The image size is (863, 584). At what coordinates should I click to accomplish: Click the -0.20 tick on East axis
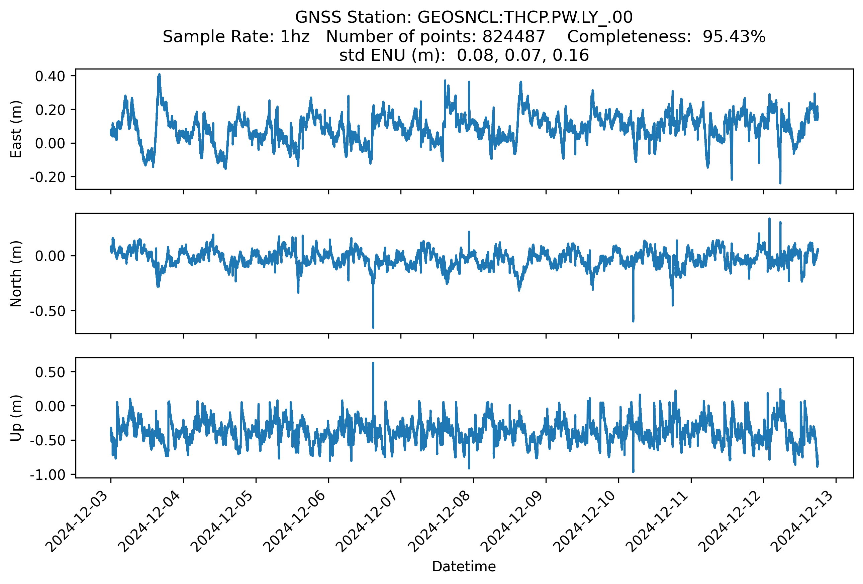pos(47,177)
